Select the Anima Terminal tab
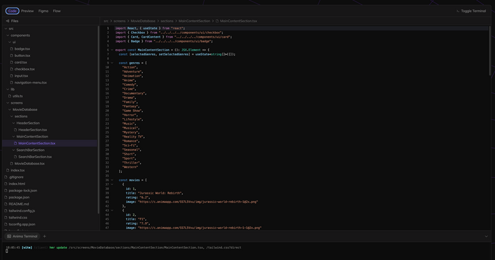 click(x=22, y=236)
